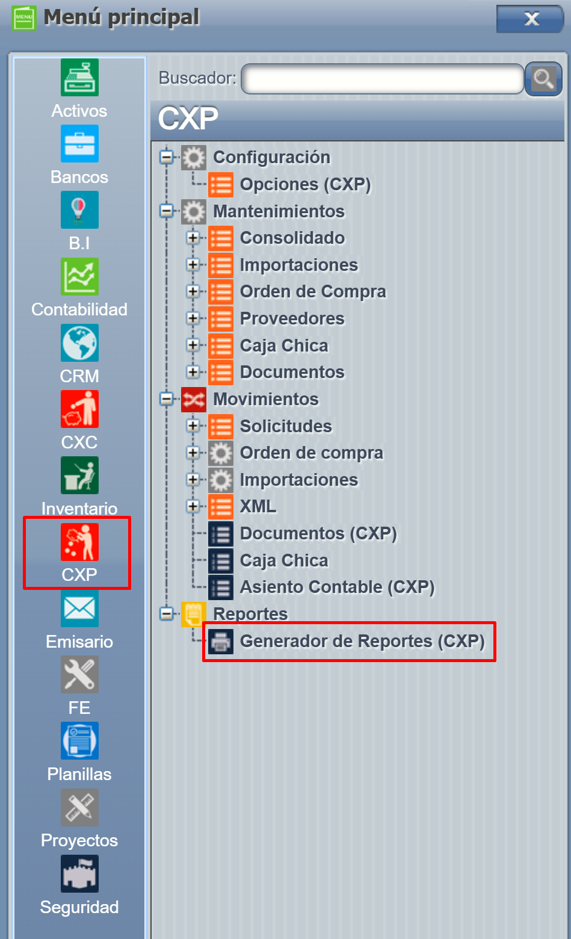
Task: Select the CXP module icon
Action: tap(79, 542)
